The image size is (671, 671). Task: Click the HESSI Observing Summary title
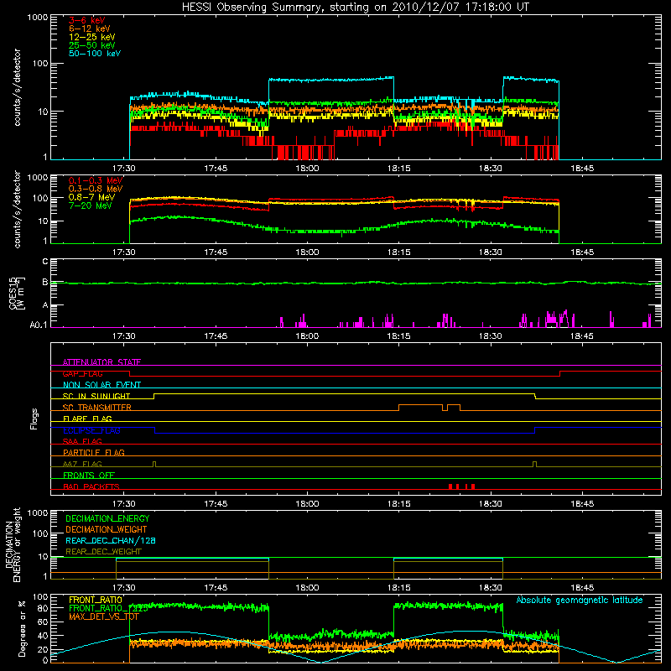(x=355, y=8)
